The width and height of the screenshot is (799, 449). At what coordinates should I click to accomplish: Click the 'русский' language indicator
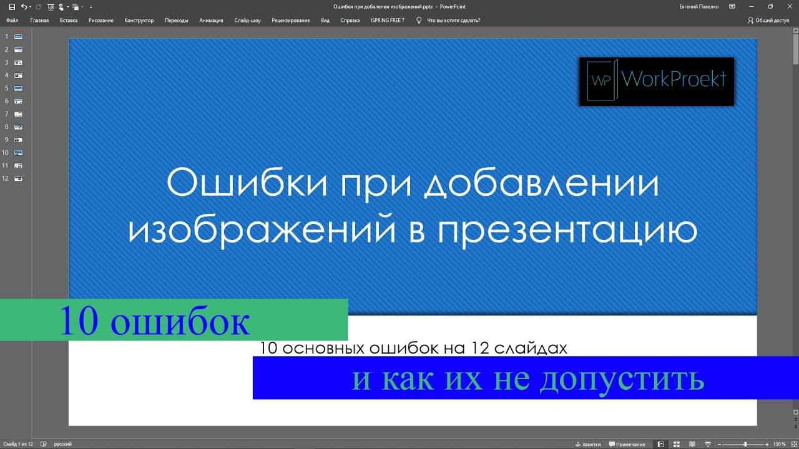click(62, 444)
